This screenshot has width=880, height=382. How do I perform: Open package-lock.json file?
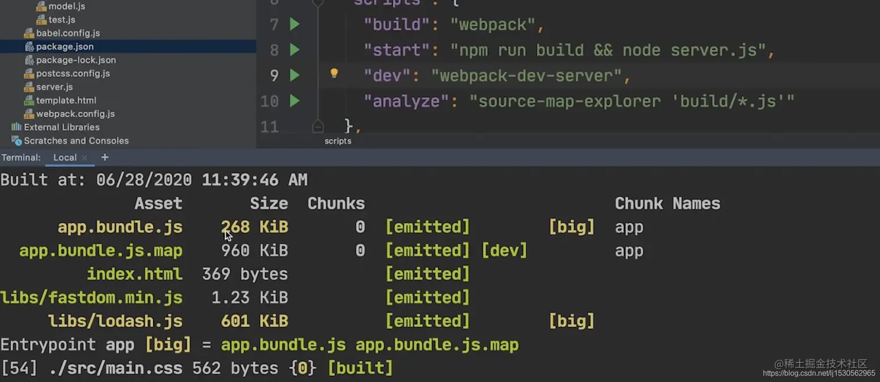[x=76, y=60]
